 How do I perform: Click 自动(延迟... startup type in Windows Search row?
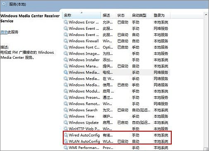coord(141,110)
